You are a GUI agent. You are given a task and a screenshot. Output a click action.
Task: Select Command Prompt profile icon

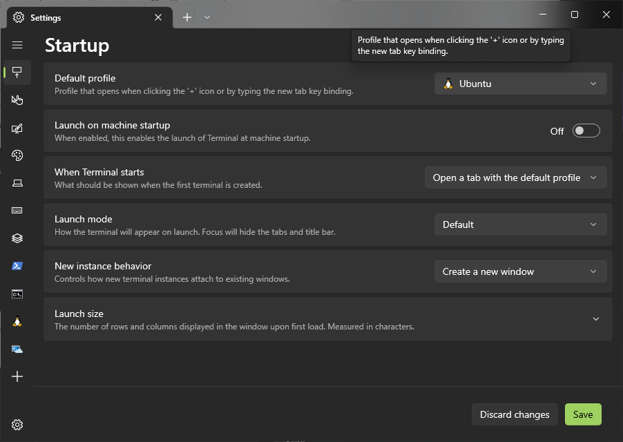pos(17,294)
